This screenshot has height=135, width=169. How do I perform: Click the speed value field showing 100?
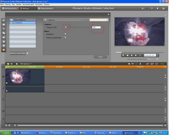coord(96,27)
